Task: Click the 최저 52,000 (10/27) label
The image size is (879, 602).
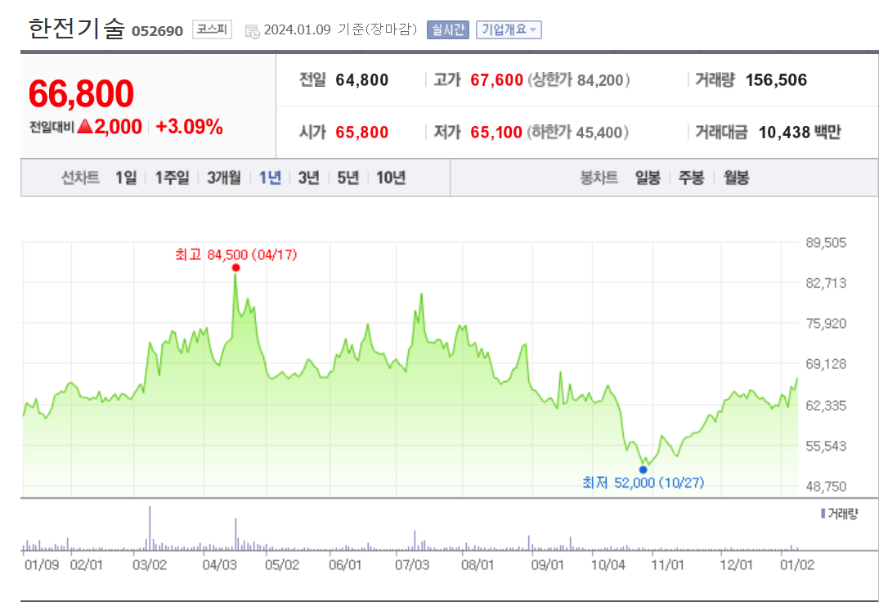Action: pyautogui.click(x=643, y=483)
